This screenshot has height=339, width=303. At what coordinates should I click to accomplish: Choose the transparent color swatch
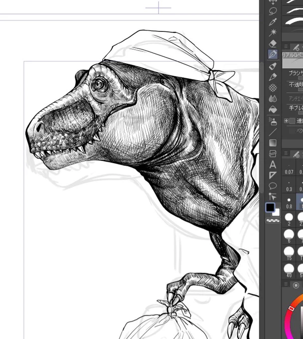point(273,221)
